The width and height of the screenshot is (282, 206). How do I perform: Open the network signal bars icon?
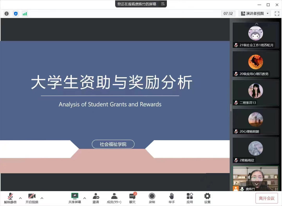point(25,14)
